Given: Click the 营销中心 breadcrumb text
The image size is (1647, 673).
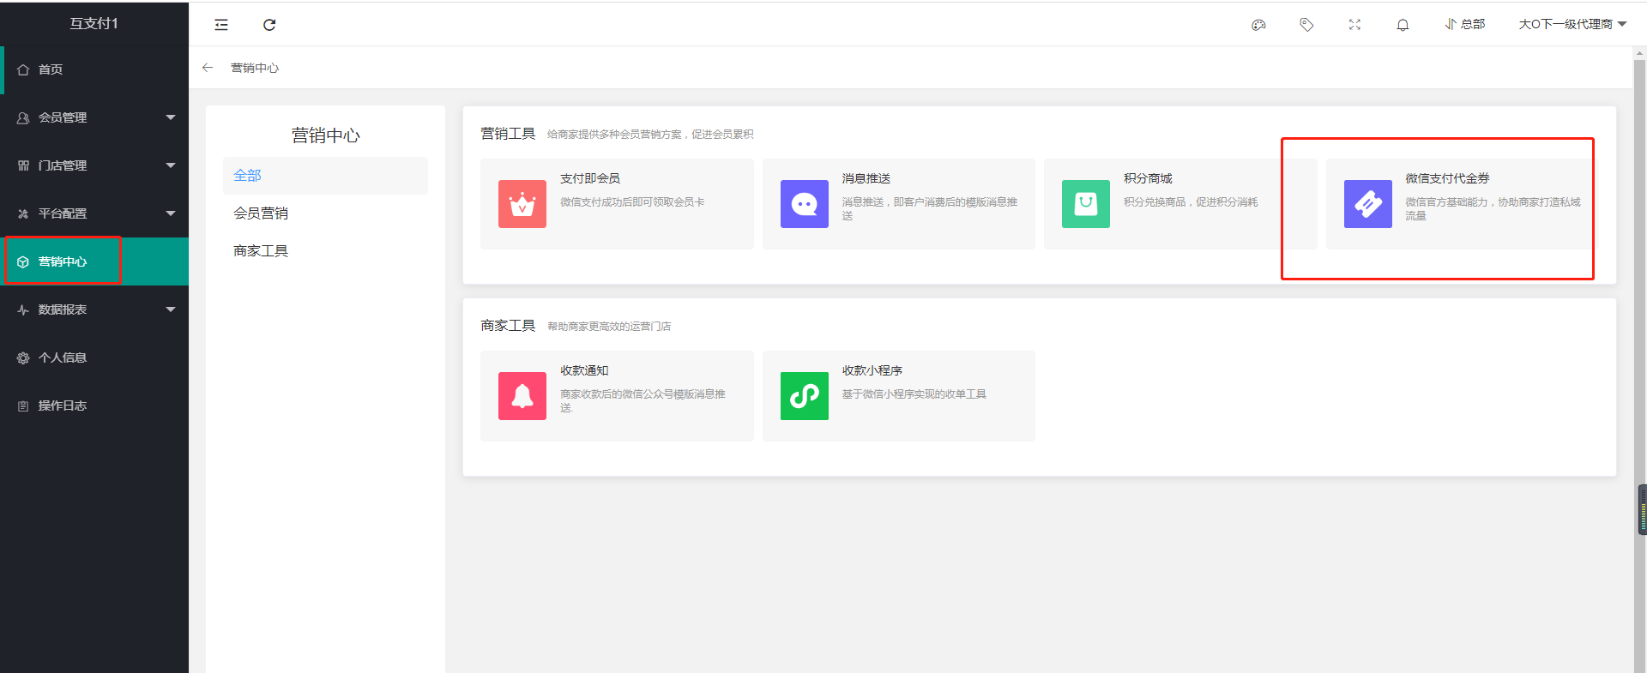Looking at the screenshot, I should [255, 68].
